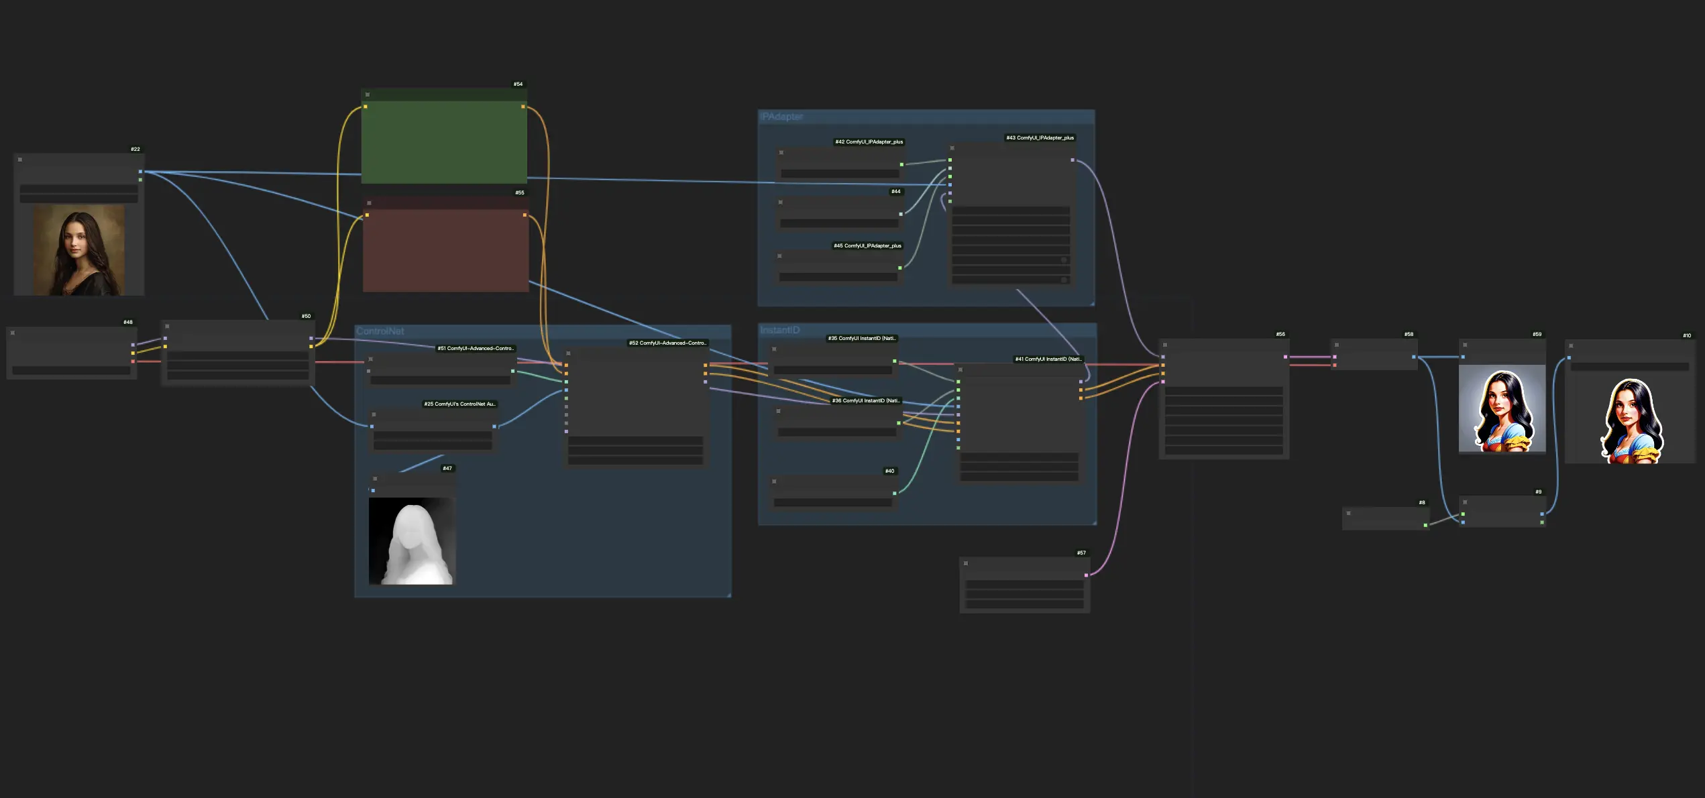The image size is (1705, 798).
Task: Click collapse dot of node #43
Action: pos(952,148)
